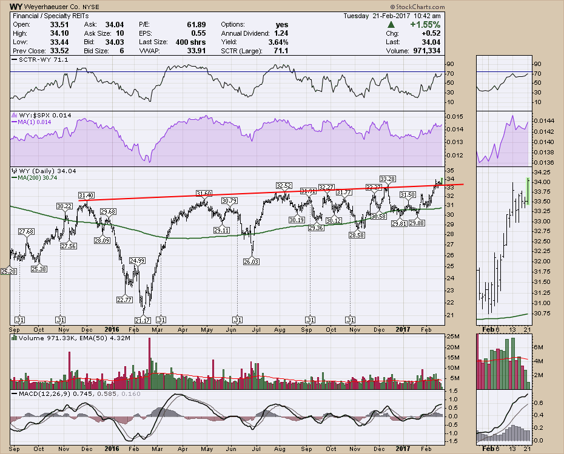
Task: Click the Annual Dividend value 1.24
Action: [x=281, y=33]
